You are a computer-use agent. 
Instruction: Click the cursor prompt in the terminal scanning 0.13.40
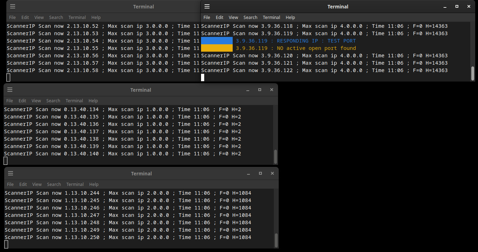point(5,161)
